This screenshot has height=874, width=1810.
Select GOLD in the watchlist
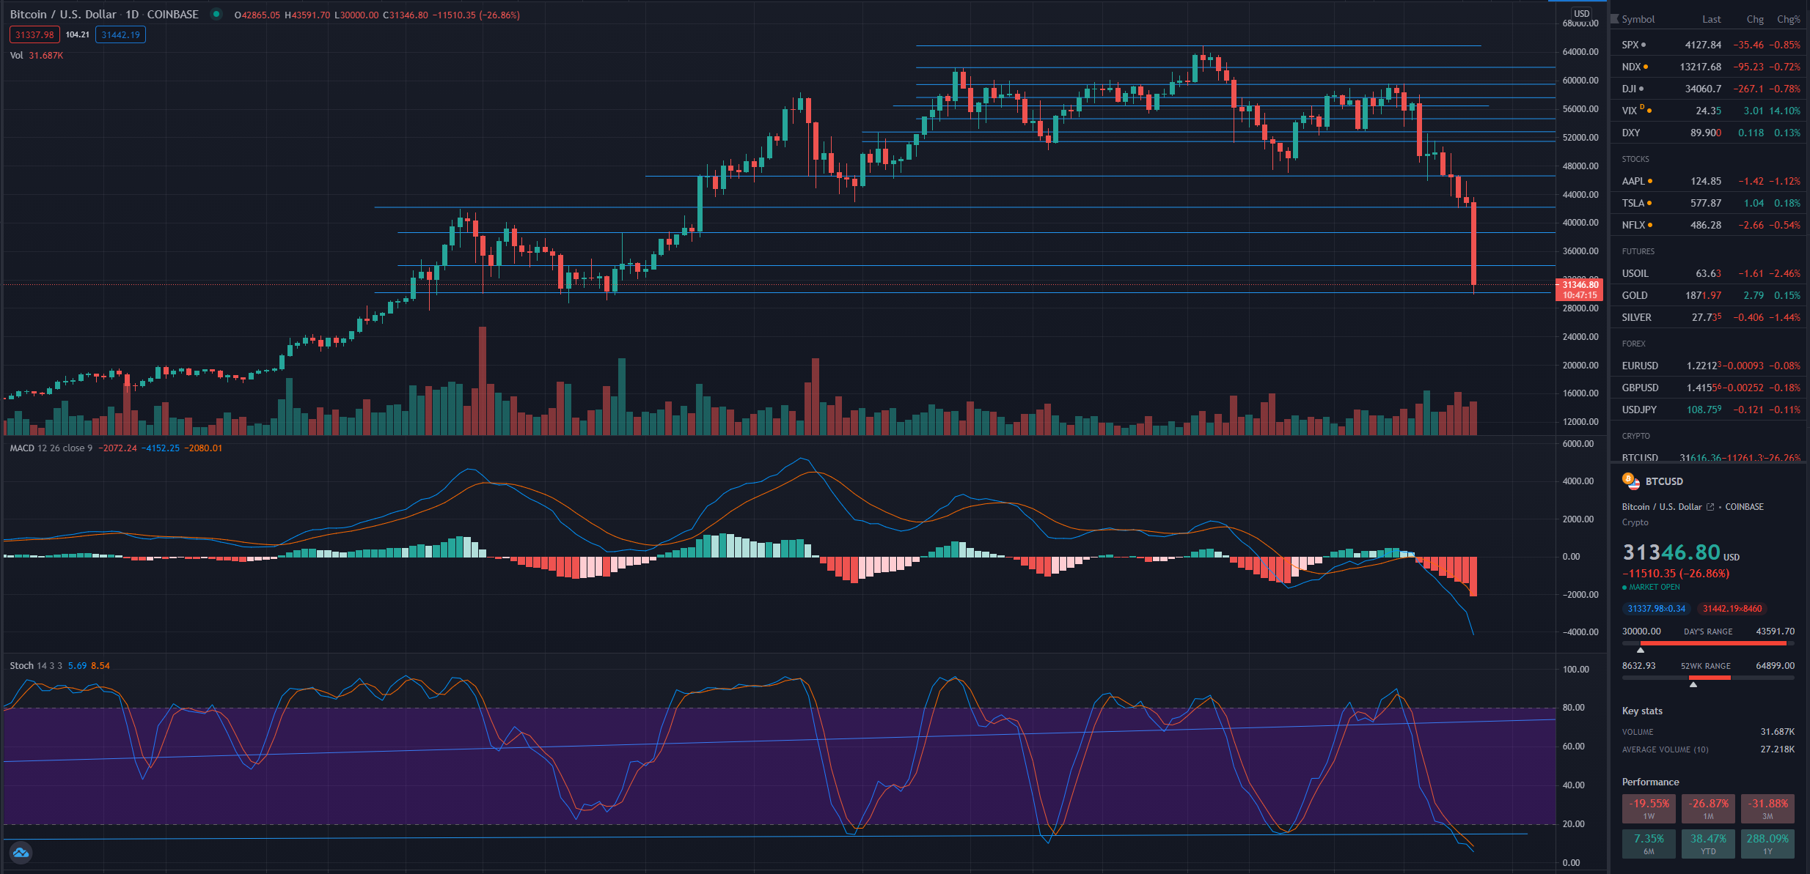[1710, 295]
